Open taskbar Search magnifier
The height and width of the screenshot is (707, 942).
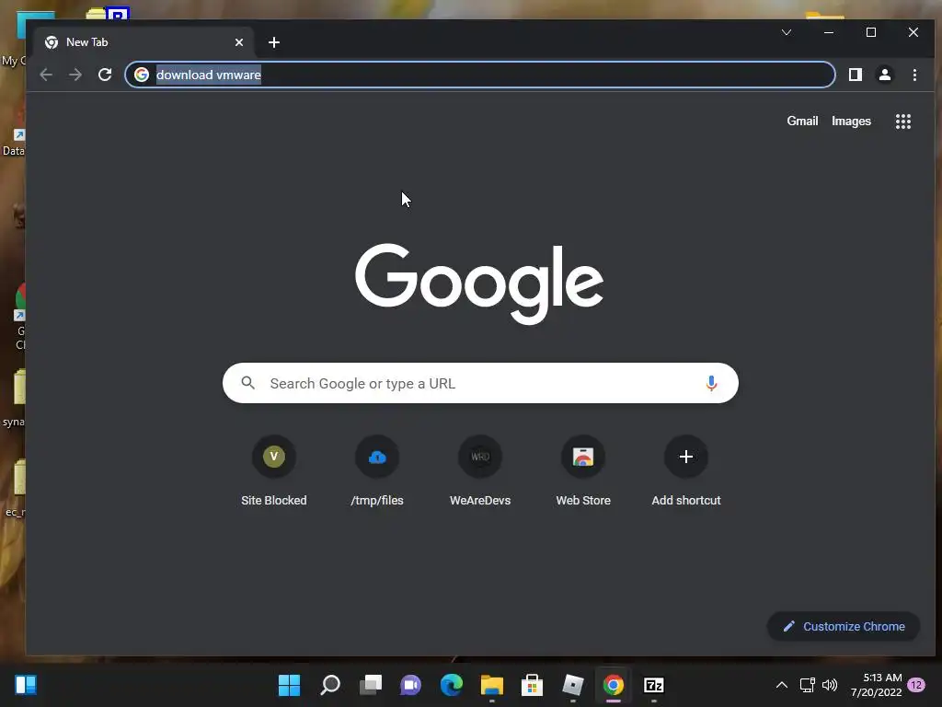330,685
